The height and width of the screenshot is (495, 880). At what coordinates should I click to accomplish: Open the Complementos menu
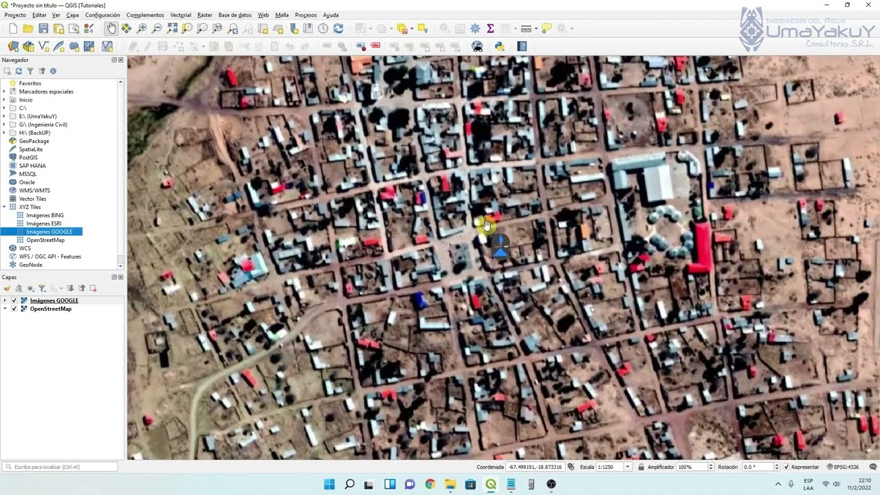(145, 14)
